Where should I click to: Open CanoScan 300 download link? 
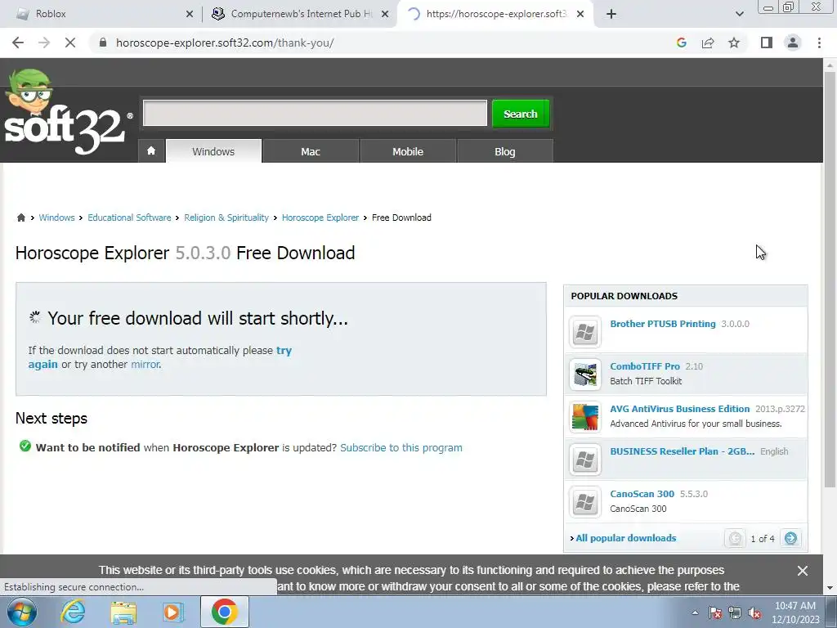click(642, 494)
